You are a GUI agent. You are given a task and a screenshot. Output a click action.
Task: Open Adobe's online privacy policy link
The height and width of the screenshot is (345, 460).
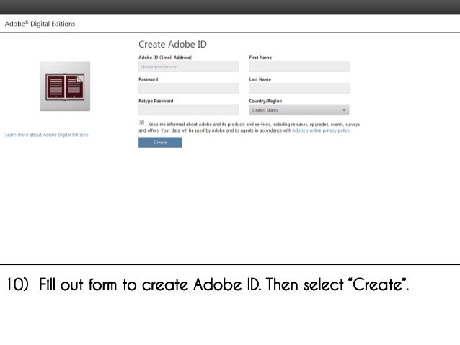tap(321, 130)
